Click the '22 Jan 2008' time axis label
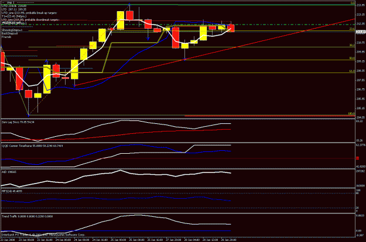 coord(8,240)
